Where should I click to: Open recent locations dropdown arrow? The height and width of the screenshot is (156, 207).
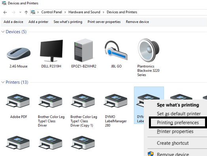20,12
